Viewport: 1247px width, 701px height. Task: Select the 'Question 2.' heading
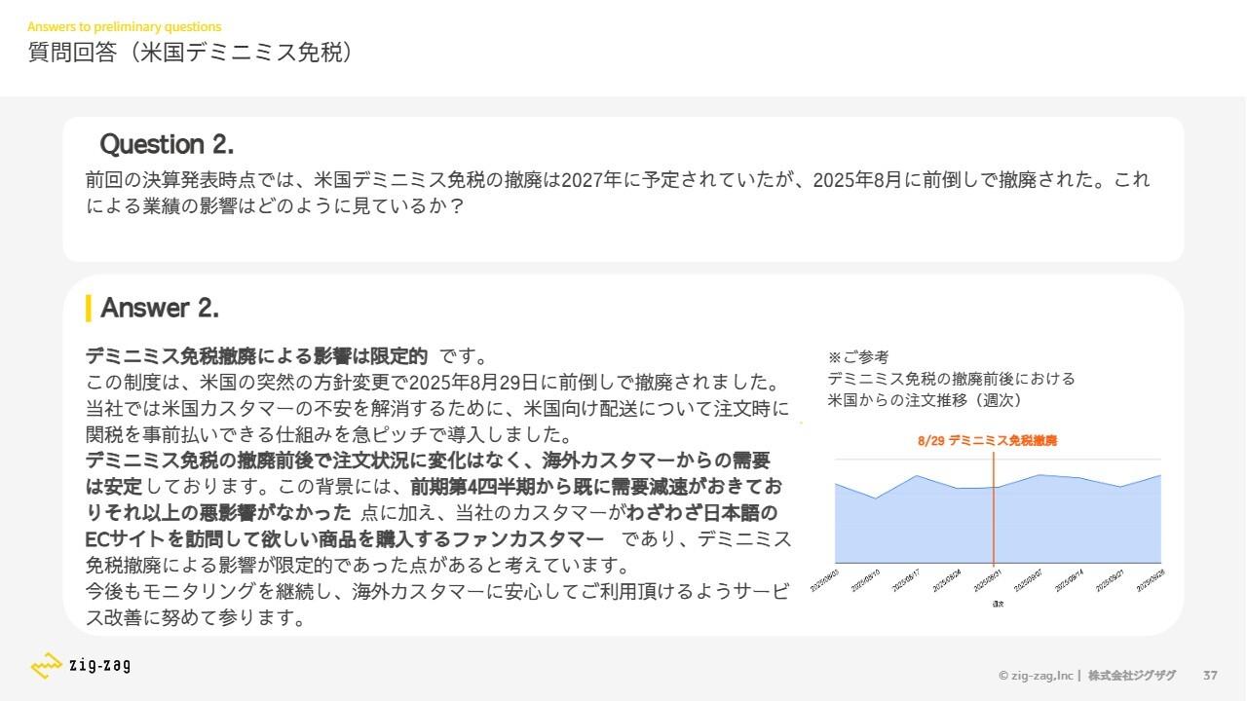pos(167,145)
